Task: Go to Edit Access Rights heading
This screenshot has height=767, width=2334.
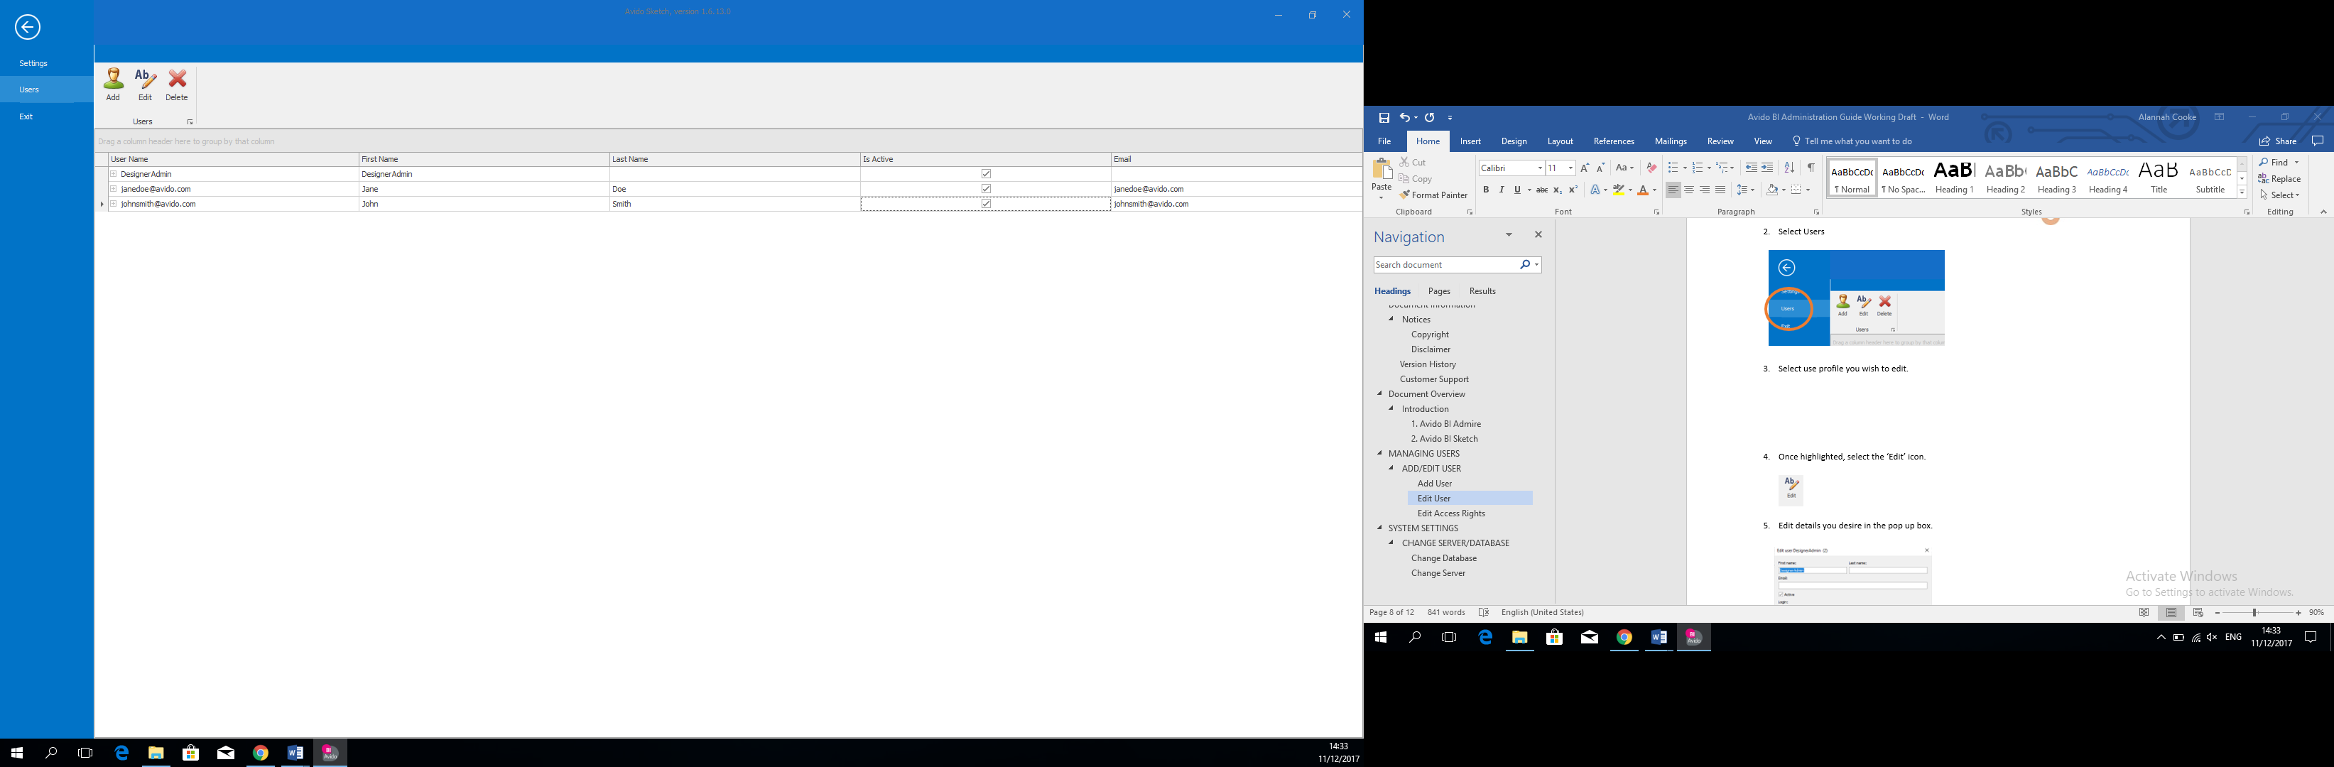Action: pyautogui.click(x=1450, y=513)
